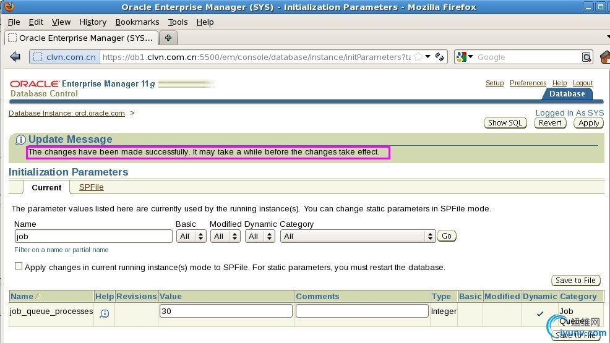This screenshot has width=610, height=343.
Task: Sort by the Value column header
Action: [170, 297]
